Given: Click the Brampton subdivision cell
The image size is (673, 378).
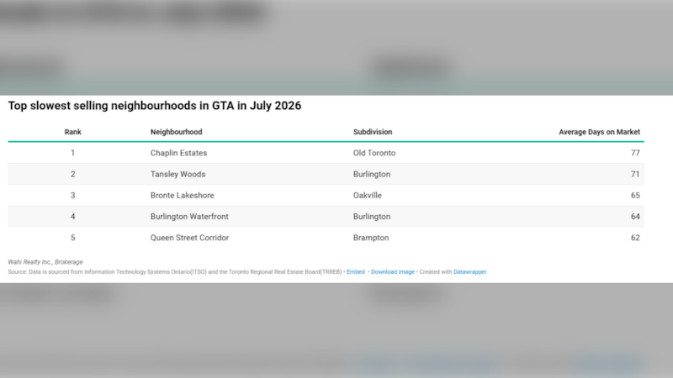Looking at the screenshot, I should [x=371, y=238].
